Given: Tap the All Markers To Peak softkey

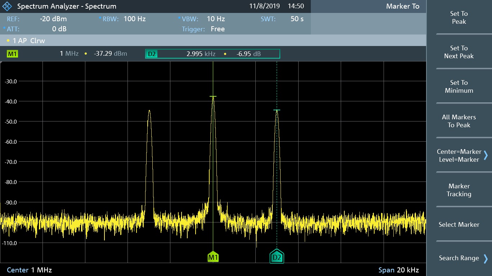Looking at the screenshot, I should pyautogui.click(x=459, y=121).
